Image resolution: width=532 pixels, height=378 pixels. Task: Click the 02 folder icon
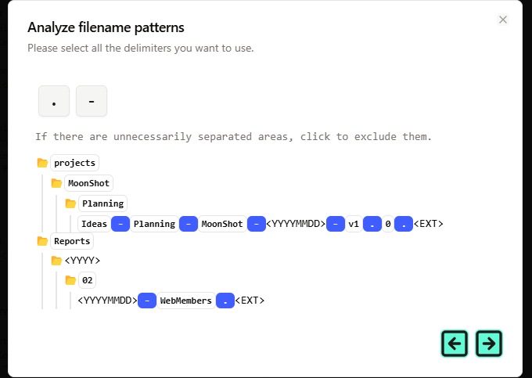click(70, 280)
